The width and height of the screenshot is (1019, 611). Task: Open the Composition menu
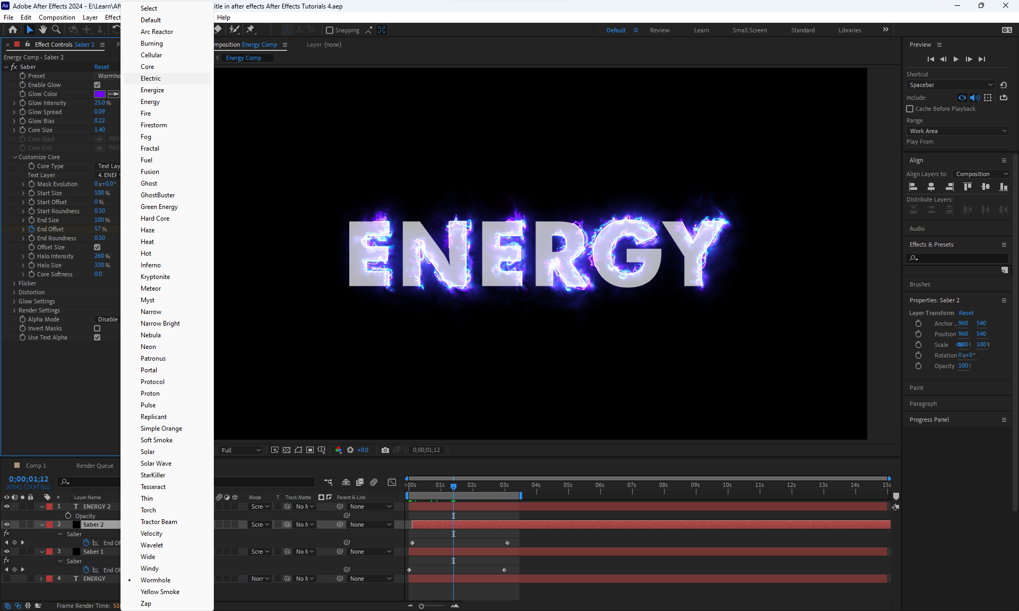[x=57, y=17]
